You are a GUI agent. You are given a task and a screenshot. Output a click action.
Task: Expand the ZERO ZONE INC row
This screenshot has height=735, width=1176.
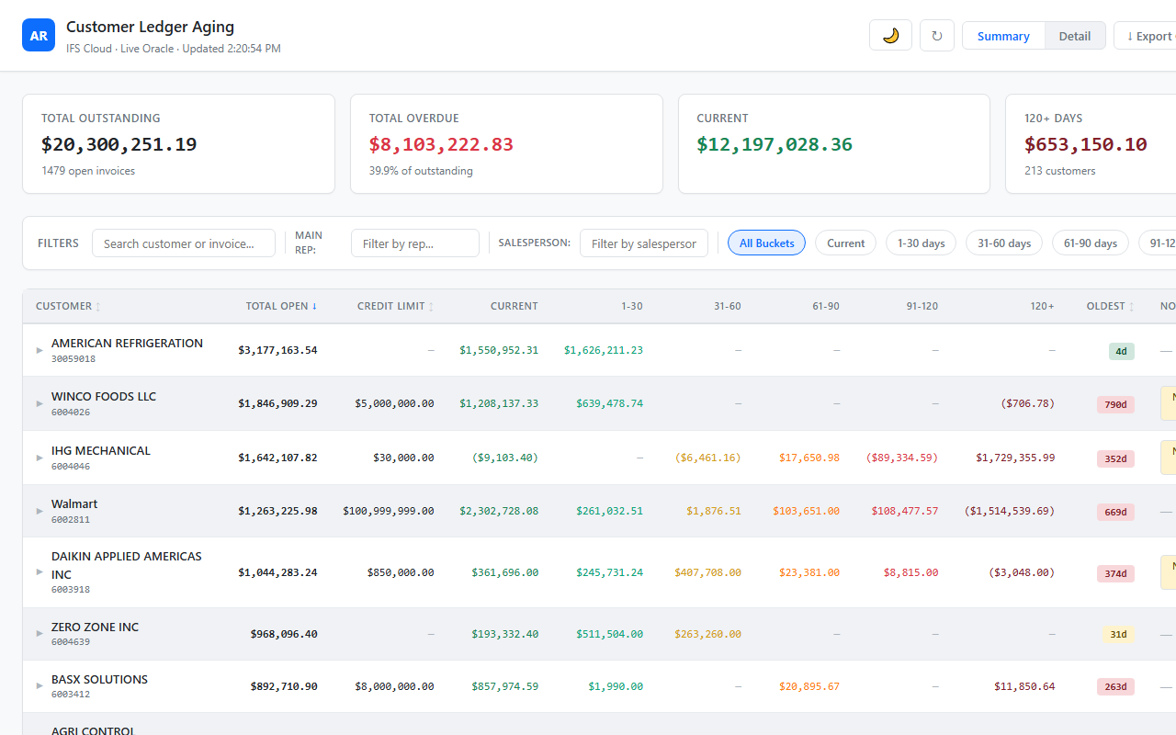pyautogui.click(x=40, y=633)
